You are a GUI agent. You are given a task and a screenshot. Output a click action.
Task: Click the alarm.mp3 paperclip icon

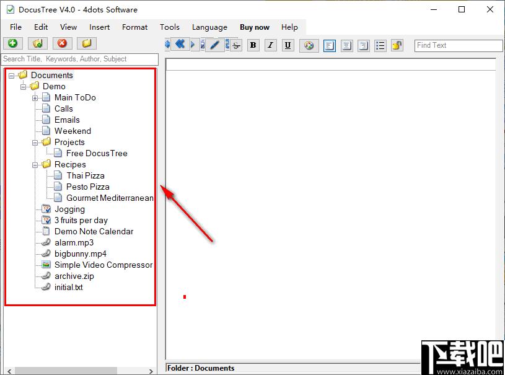point(46,242)
